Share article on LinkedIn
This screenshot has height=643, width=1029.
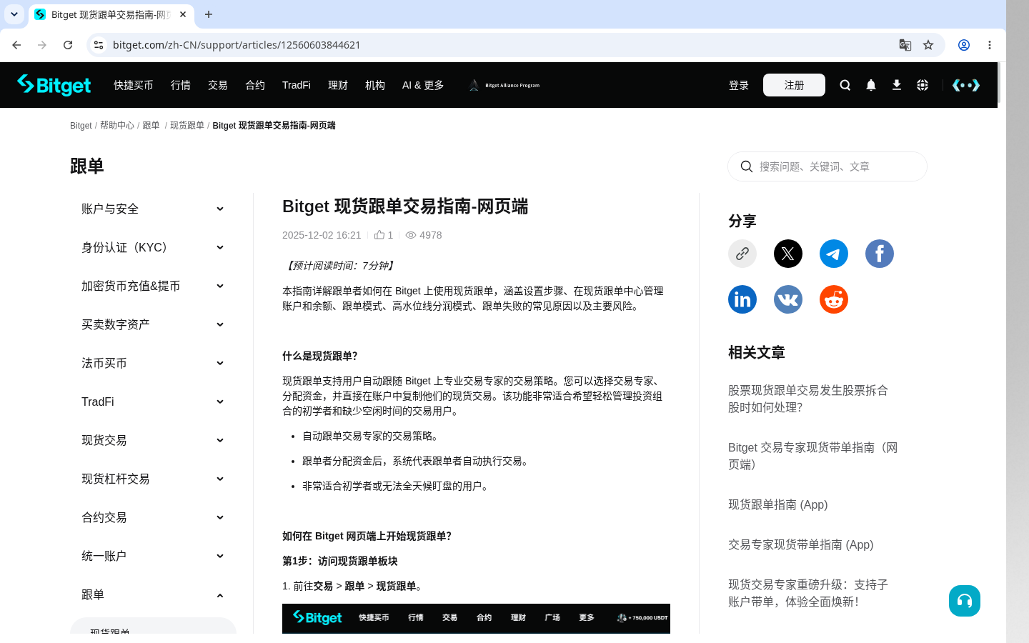click(x=742, y=299)
